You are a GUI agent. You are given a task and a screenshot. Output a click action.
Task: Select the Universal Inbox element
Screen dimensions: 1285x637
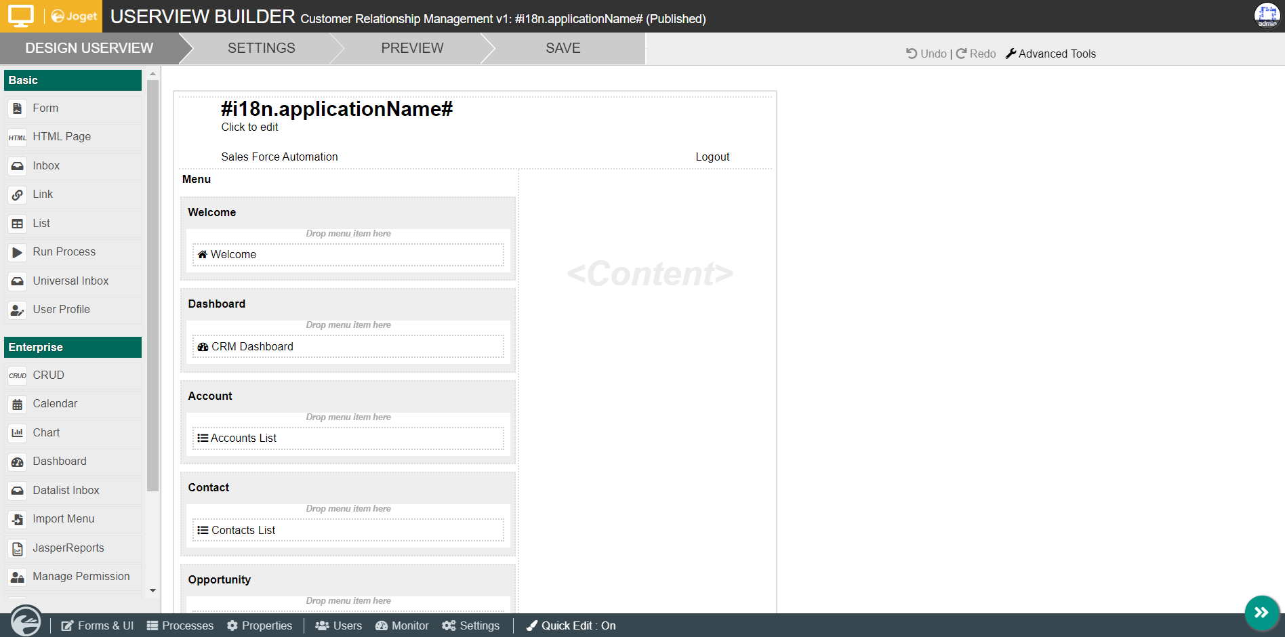70,281
